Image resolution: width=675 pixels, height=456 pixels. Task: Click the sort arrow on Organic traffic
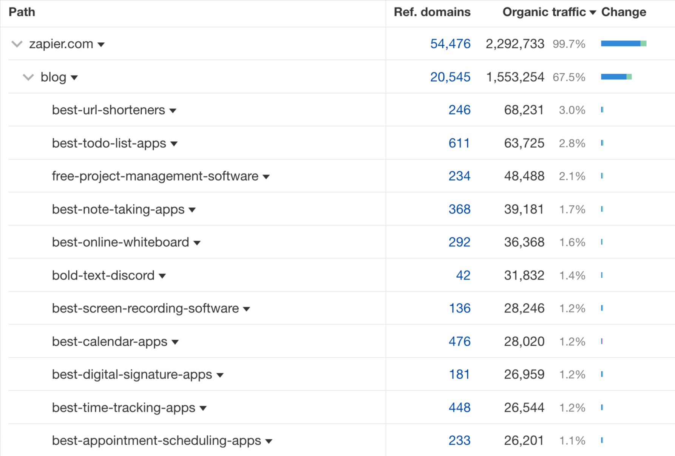pos(593,12)
